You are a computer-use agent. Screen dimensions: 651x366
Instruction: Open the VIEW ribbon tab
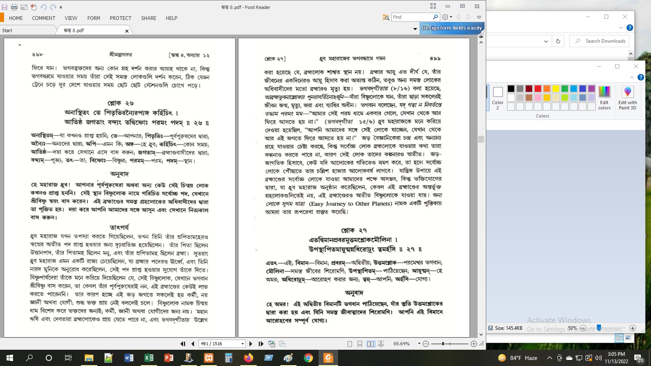click(x=71, y=18)
